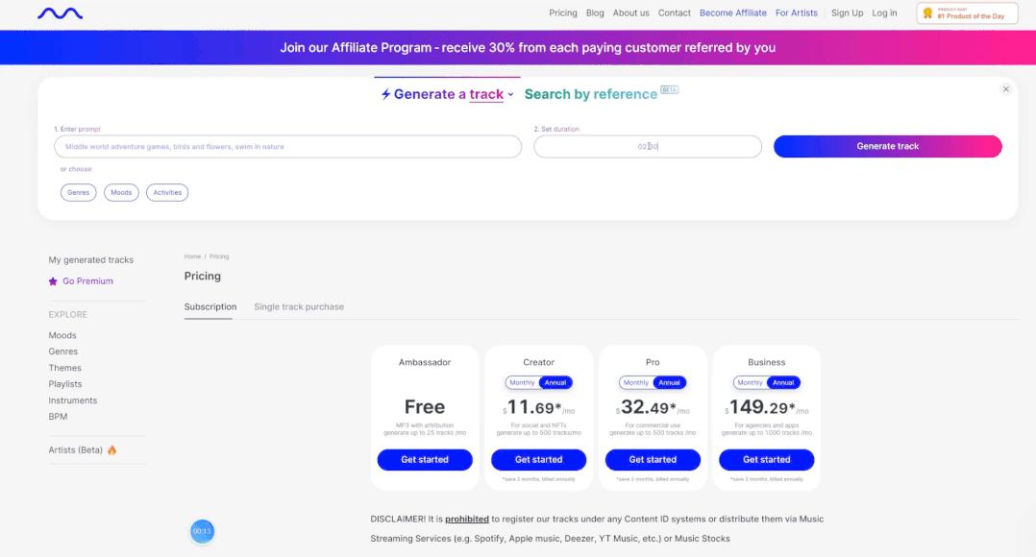
Task: Click the fire icon beside Artists (Beta)
Action: coord(111,450)
